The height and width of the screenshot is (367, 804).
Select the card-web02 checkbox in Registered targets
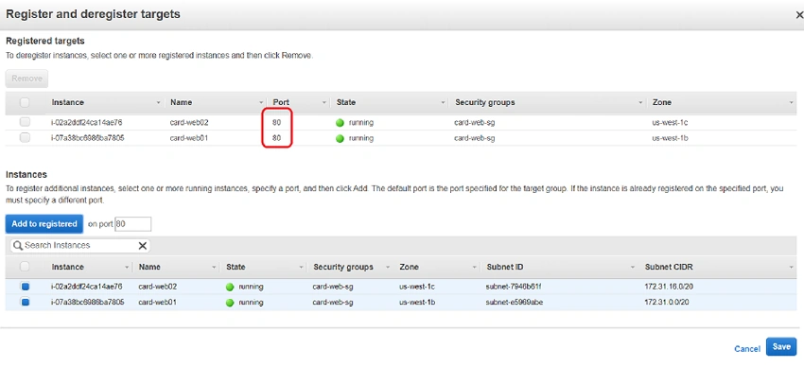pyautogui.click(x=25, y=122)
